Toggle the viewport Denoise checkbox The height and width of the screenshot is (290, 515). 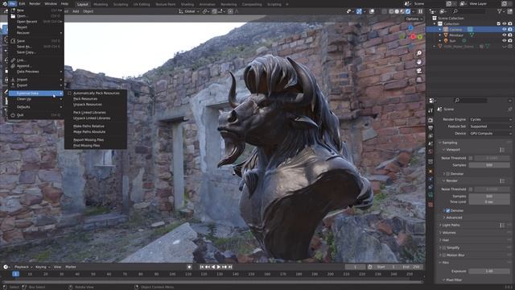(x=448, y=174)
